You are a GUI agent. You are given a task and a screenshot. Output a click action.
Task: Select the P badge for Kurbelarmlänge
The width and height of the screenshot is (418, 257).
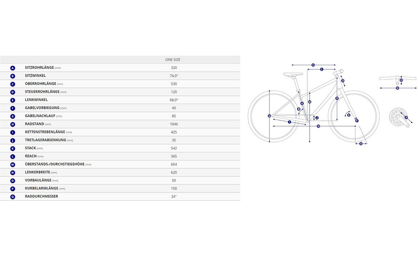[x=12, y=189]
